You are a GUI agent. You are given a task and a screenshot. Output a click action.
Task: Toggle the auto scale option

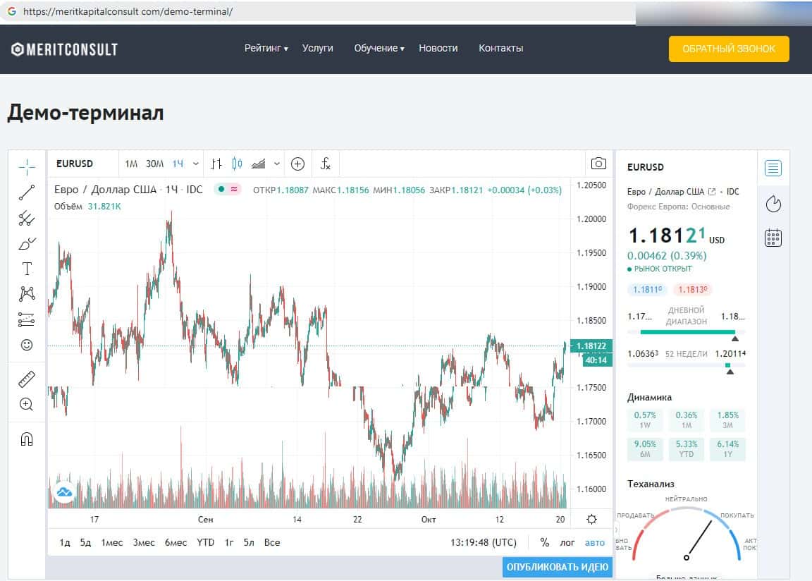coord(595,542)
